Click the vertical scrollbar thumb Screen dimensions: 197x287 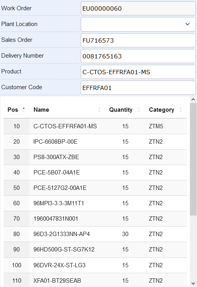tap(193, 159)
